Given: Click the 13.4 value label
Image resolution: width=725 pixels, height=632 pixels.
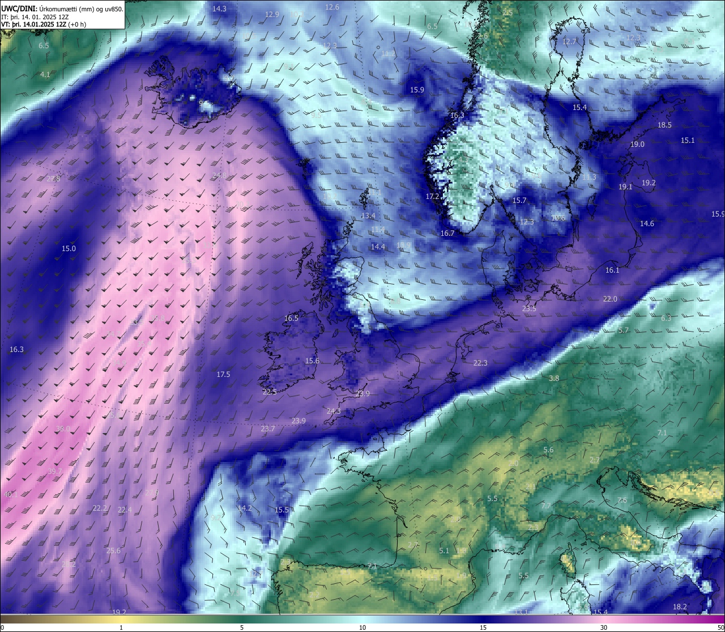Looking at the screenshot, I should pyautogui.click(x=368, y=215).
